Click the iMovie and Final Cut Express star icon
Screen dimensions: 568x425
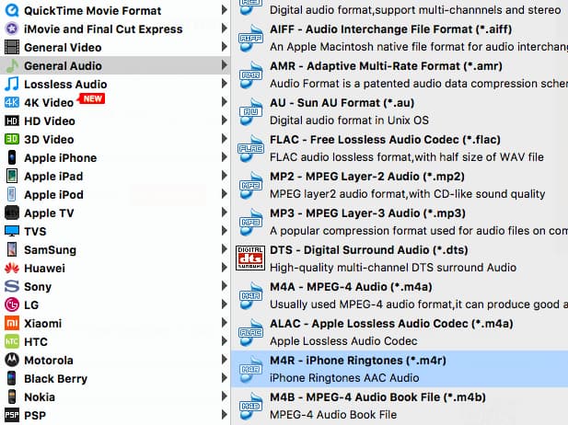pyautogui.click(x=12, y=29)
